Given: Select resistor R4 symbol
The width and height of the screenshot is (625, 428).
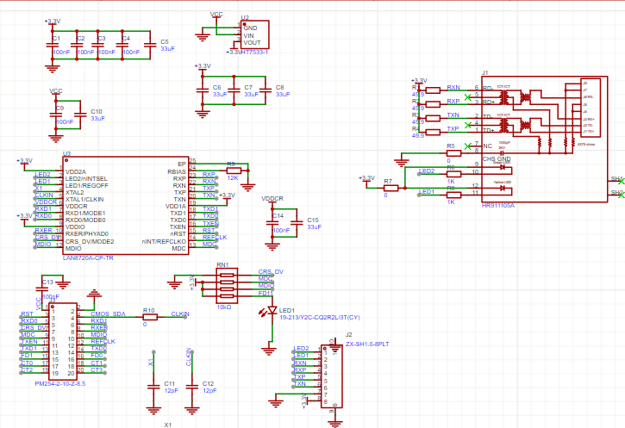Looking at the screenshot, I should [x=433, y=132].
